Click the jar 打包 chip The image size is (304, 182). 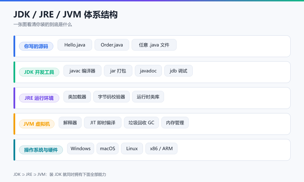coord(118,71)
